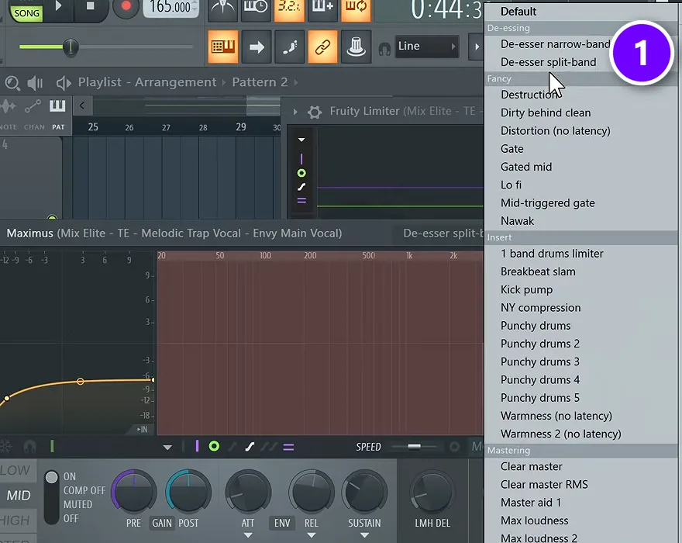Toggle Fruity Limiter green circle display option
Viewport: 682px width, 543px height.
coord(301,173)
